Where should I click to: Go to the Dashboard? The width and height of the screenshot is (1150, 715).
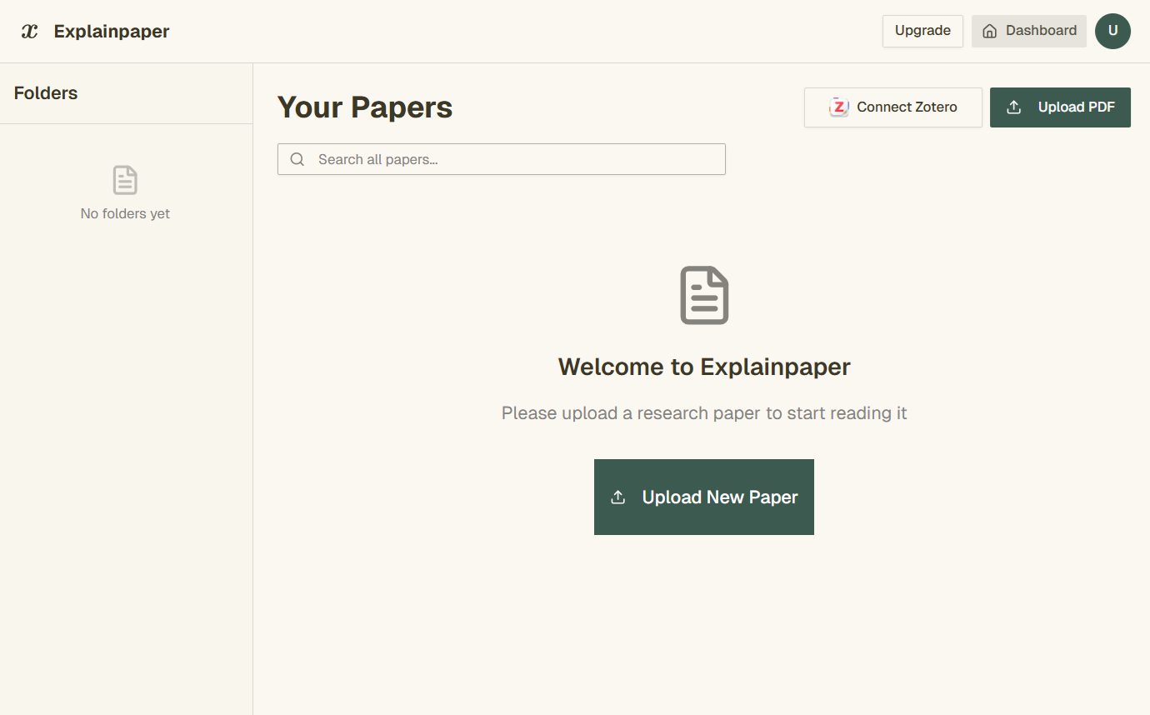[1029, 31]
